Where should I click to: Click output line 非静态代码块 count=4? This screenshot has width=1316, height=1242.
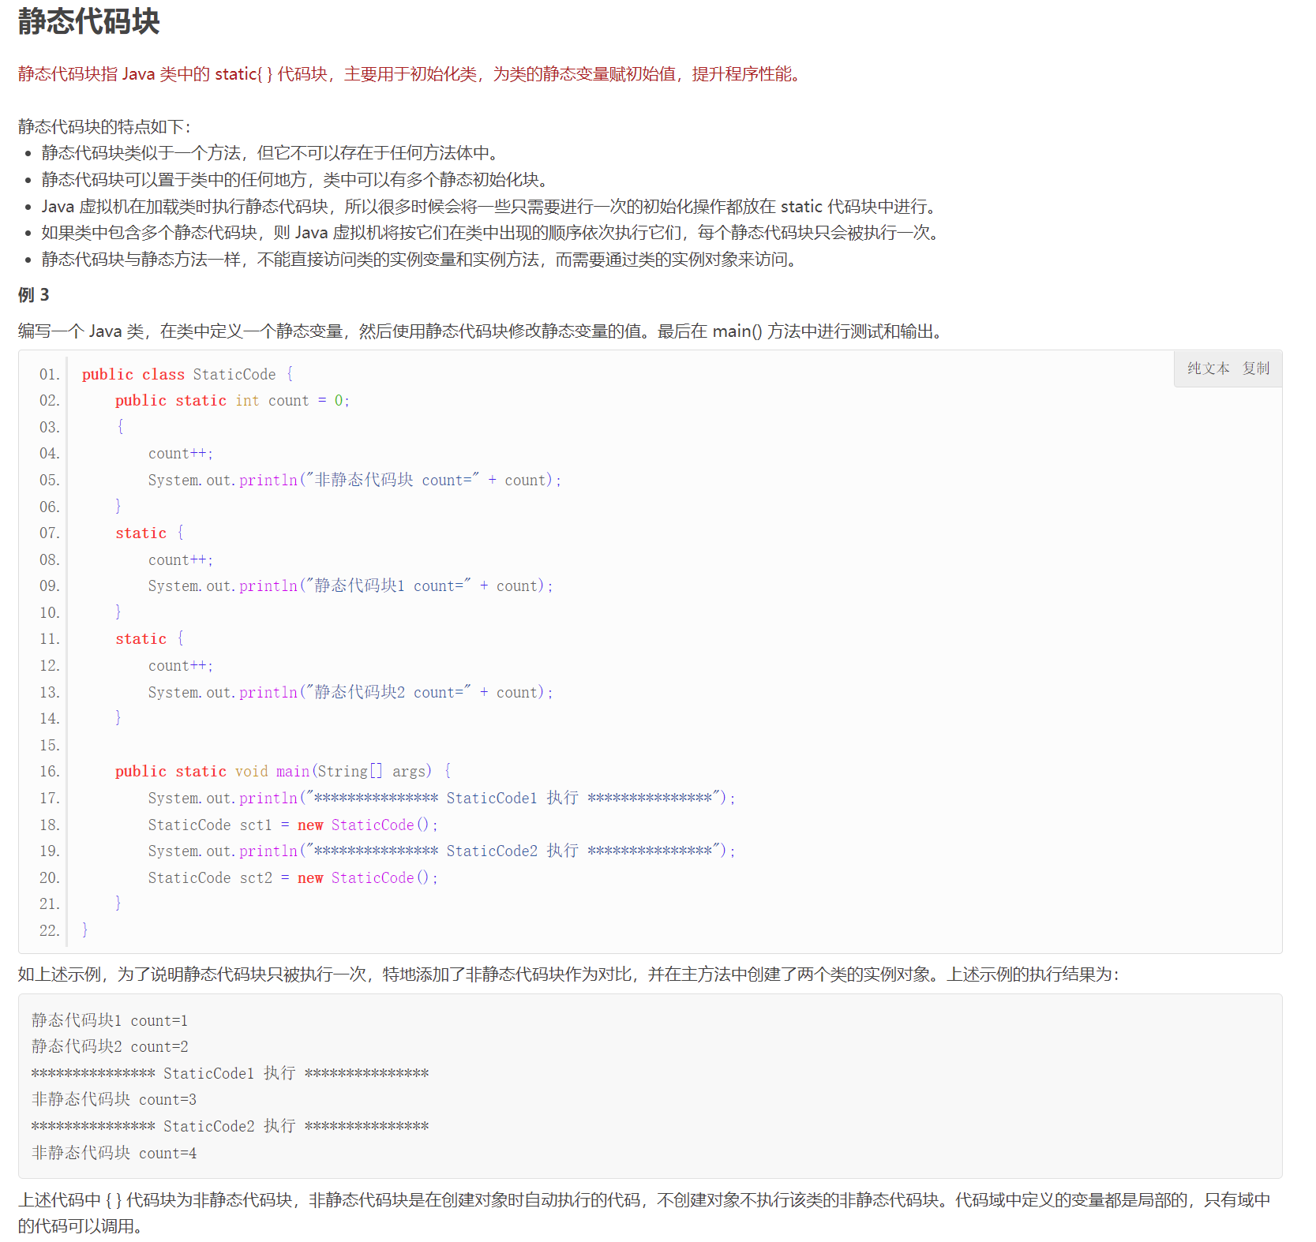[114, 1154]
